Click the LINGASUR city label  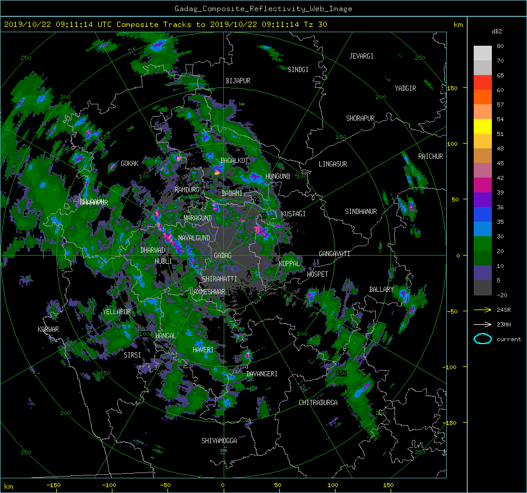[x=333, y=164]
